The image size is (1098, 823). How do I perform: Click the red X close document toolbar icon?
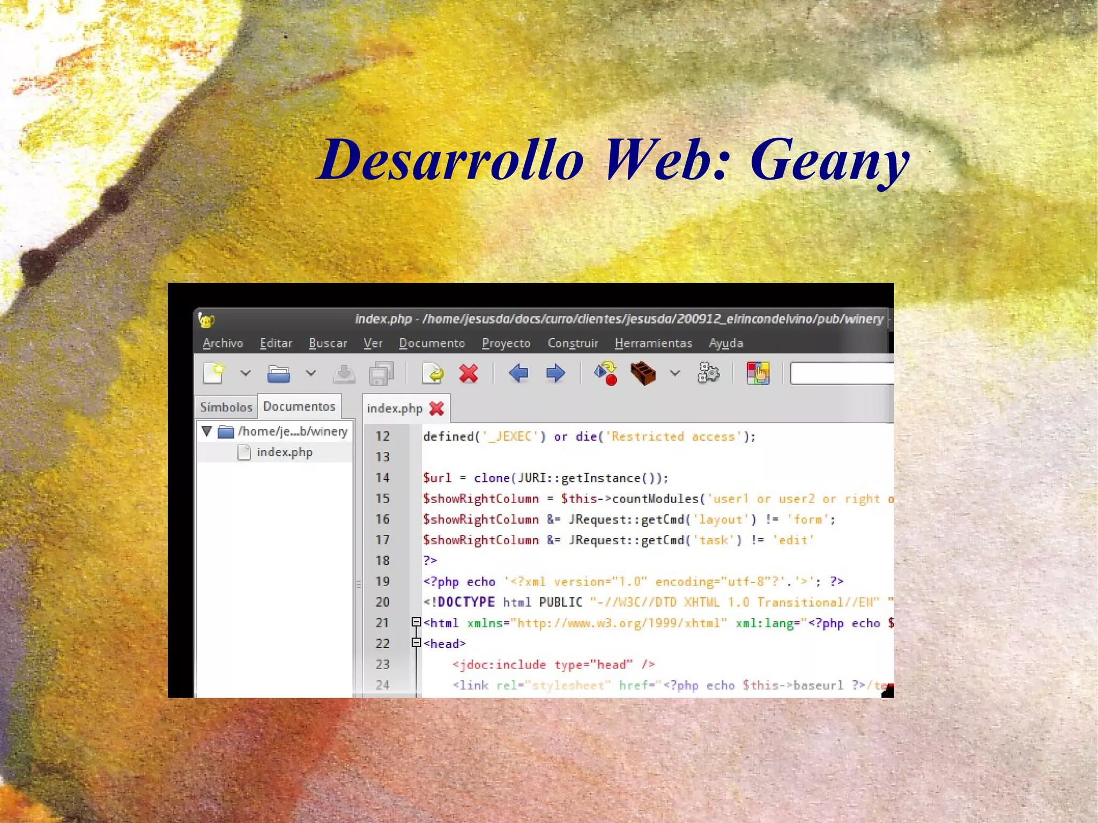point(469,373)
